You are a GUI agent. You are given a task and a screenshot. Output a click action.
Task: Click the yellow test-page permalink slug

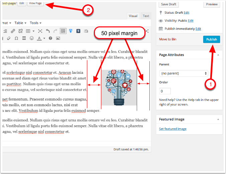pos(9,3)
